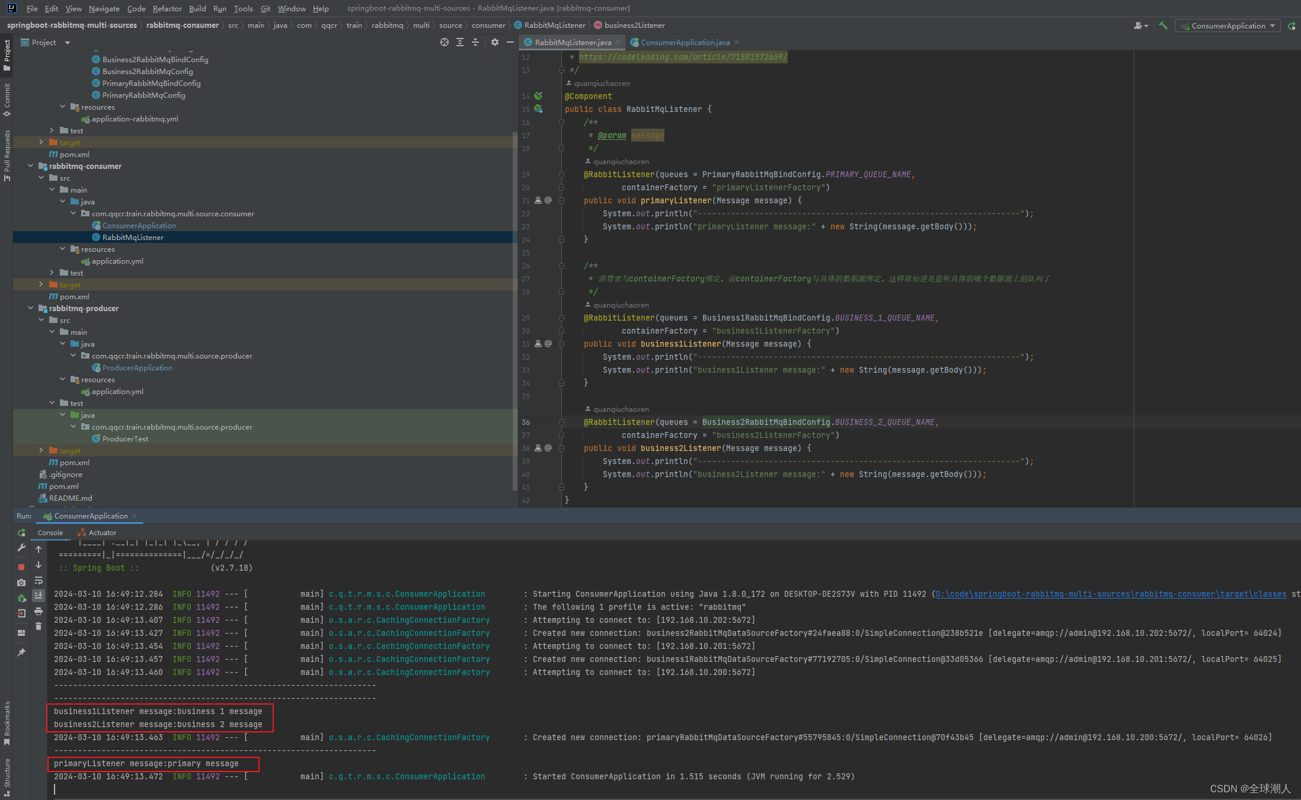1301x800 pixels.
Task: Collapse com.qqcr.train.rabbitmq.multi.source.consumer package
Action: [x=73, y=213]
